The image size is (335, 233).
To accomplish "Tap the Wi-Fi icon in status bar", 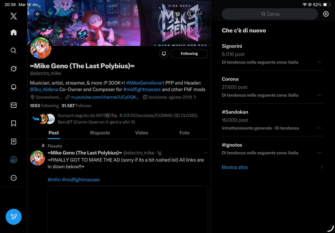I will (x=305, y=5).
